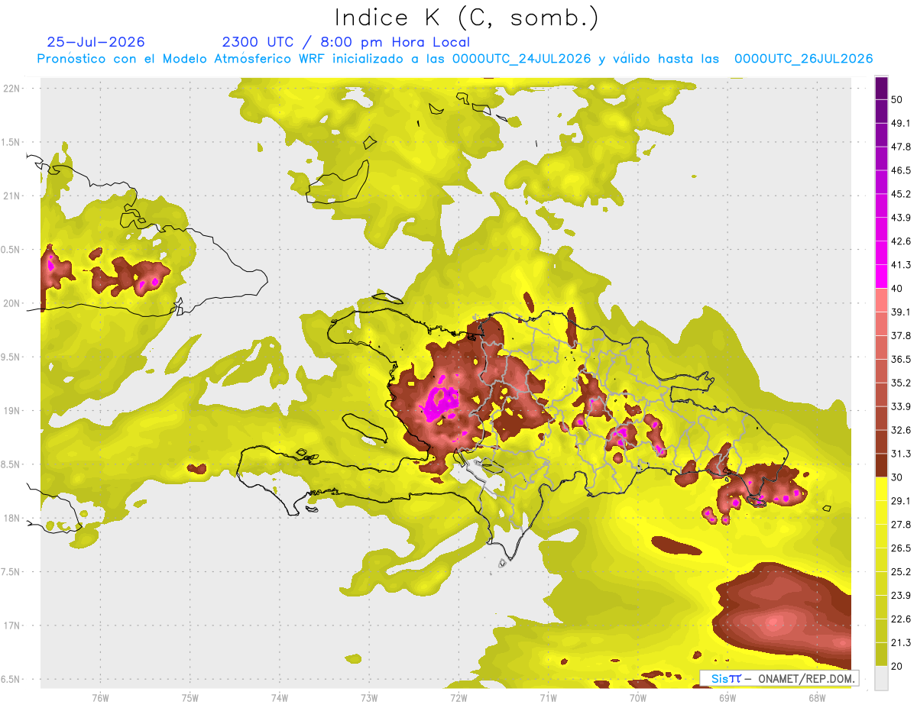
Task: Click the "22N" latitude label
Action: click(12, 88)
